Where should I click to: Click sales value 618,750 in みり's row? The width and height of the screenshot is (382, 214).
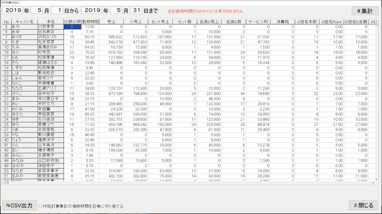click(x=111, y=52)
